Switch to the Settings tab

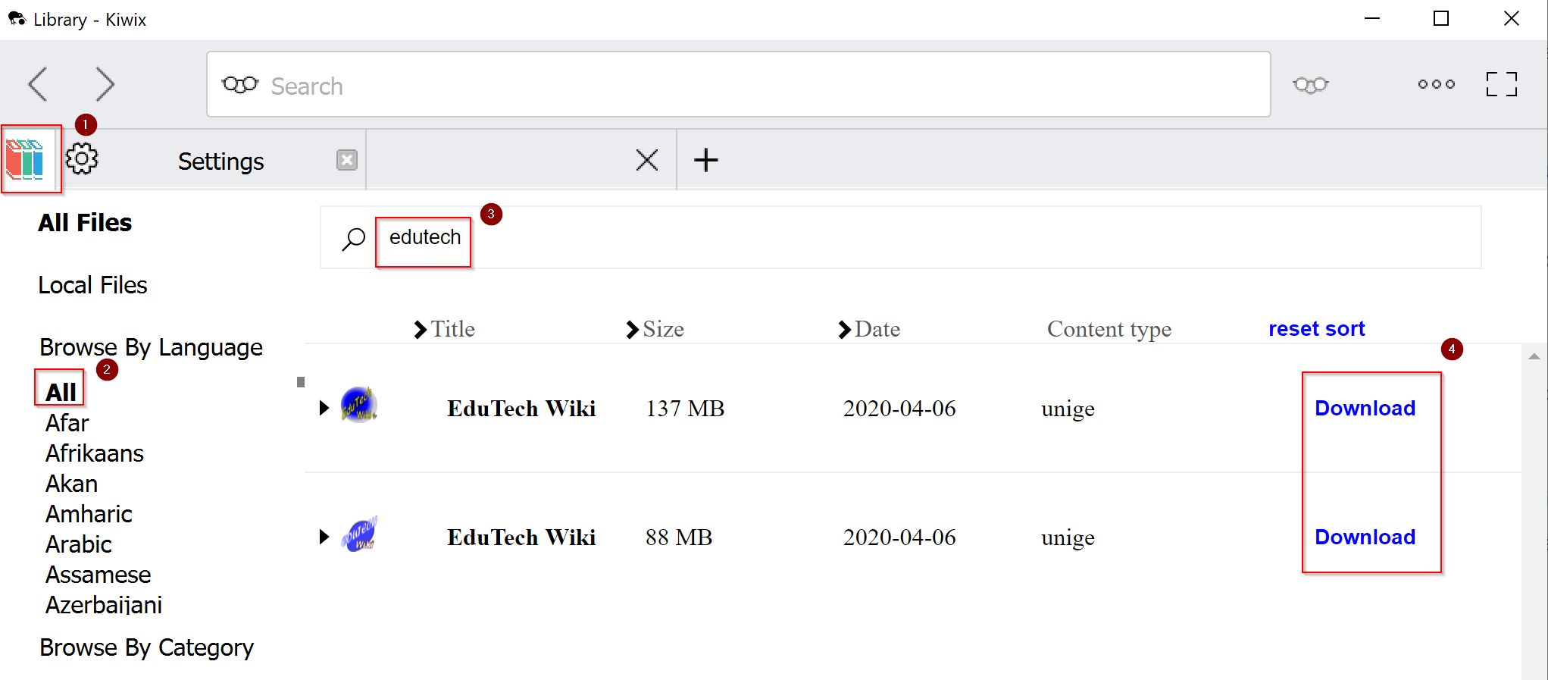[220, 161]
